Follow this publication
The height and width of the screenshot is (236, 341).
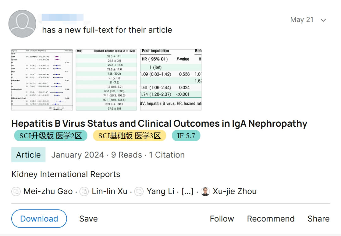coord(222,219)
